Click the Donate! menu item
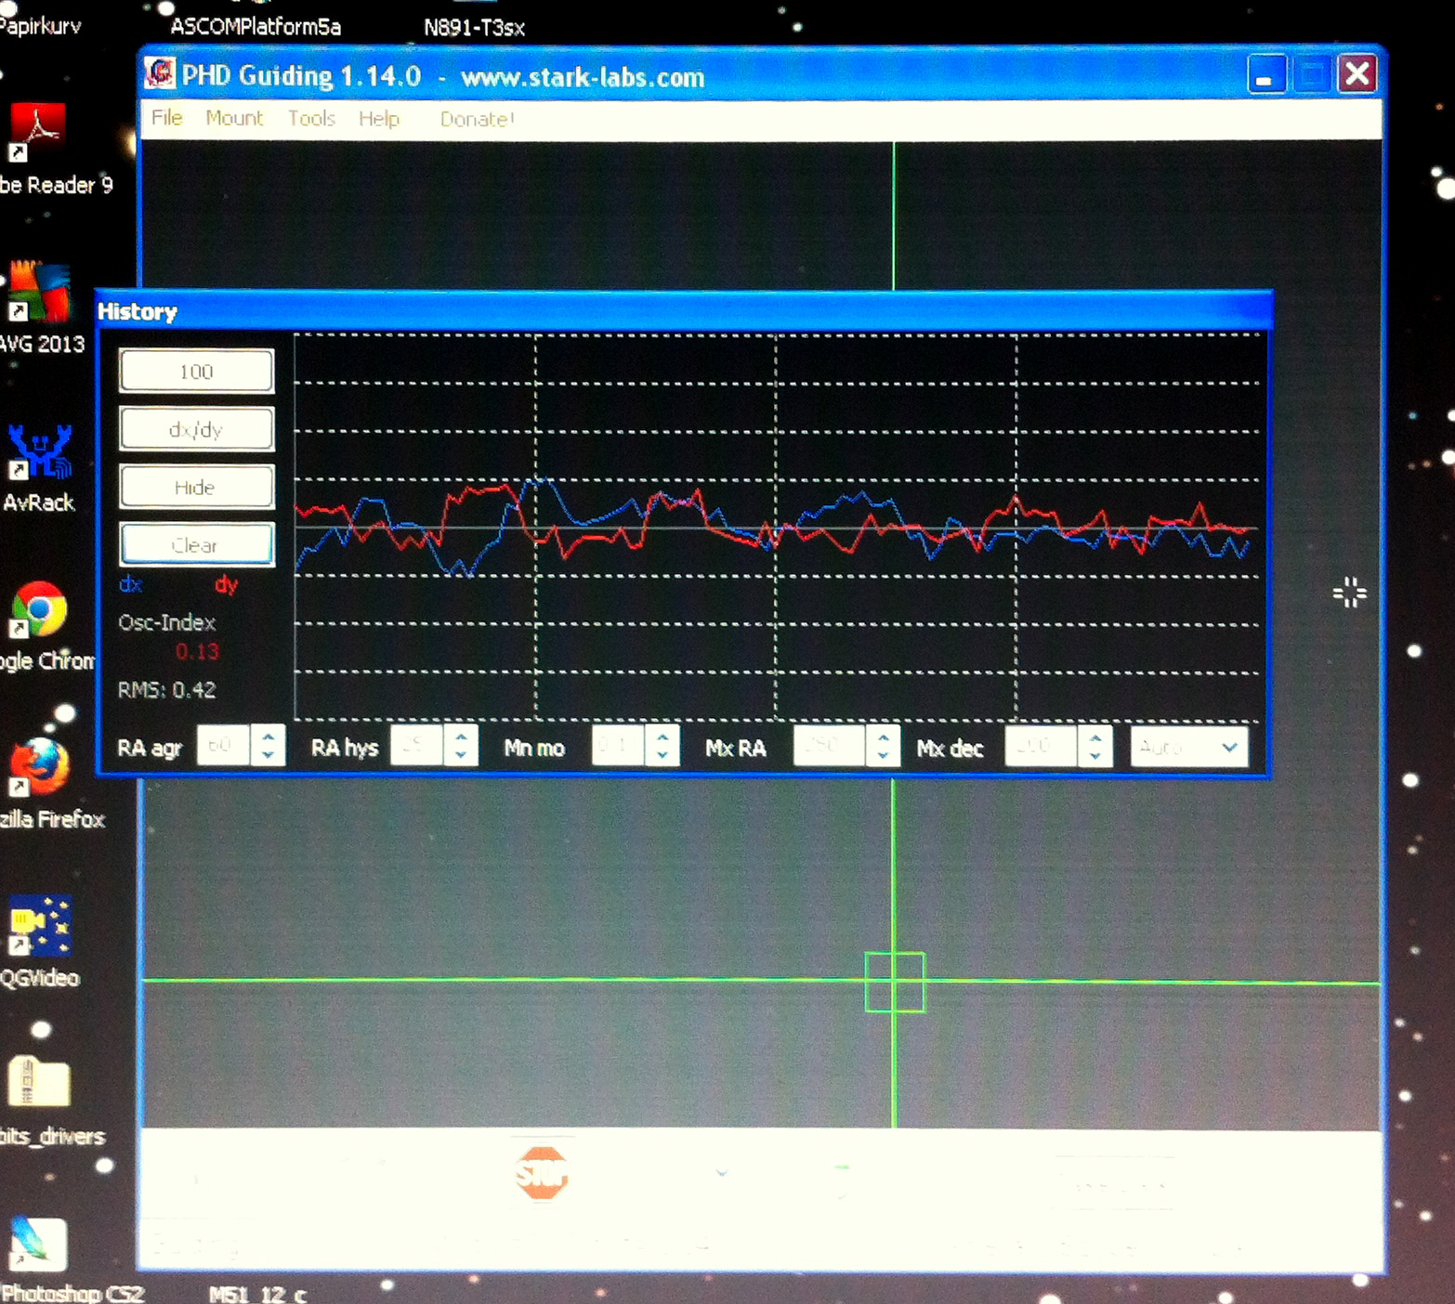Screen dimensions: 1455x1304 pos(477,119)
